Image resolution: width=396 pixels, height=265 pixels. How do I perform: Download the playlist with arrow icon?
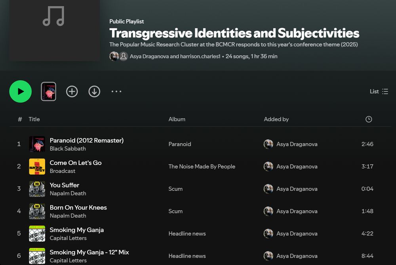coord(95,91)
